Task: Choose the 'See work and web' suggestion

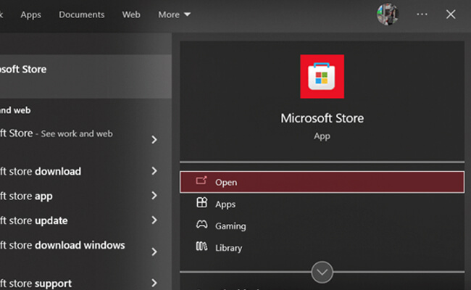Action: coord(57,133)
